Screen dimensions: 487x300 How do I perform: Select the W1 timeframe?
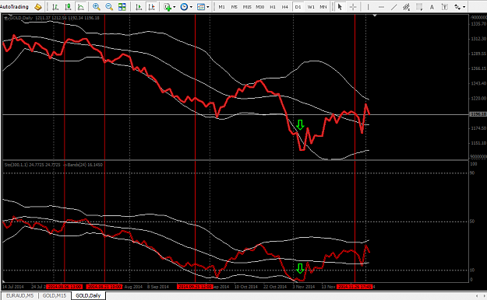point(311,7)
